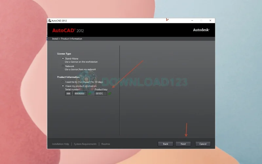Click the serial number prefix field containing 666
This screenshot has width=262, height=164.
click(x=68, y=93)
